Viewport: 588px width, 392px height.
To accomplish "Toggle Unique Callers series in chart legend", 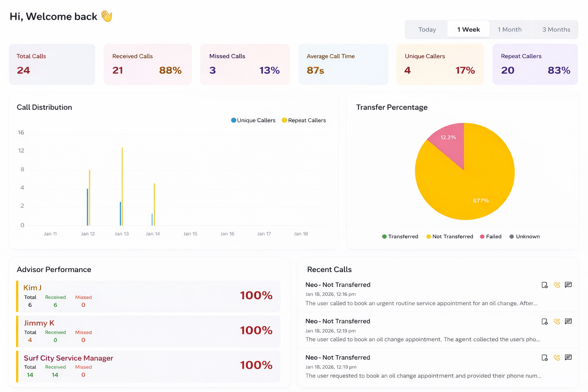I will pyautogui.click(x=253, y=120).
